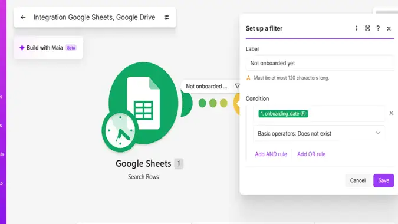Screen dimensions: 398x224
Task: Click the Maia sparkle icon
Action: (x=22, y=48)
